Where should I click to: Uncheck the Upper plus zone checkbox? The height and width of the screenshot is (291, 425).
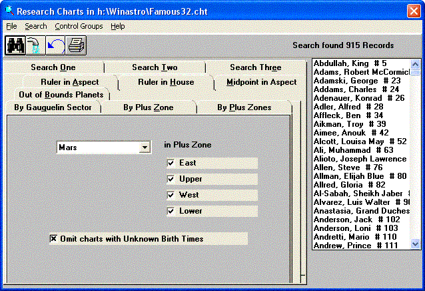pos(171,179)
